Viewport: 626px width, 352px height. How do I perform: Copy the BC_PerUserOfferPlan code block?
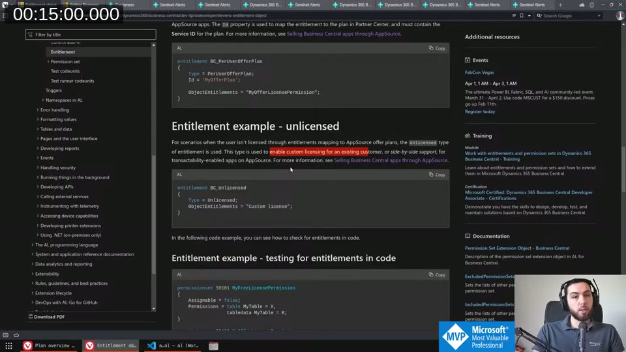[x=437, y=48]
